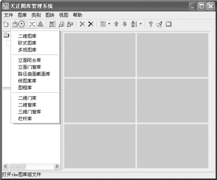
Task: Click the OK toolbar button
Action: (169, 24)
